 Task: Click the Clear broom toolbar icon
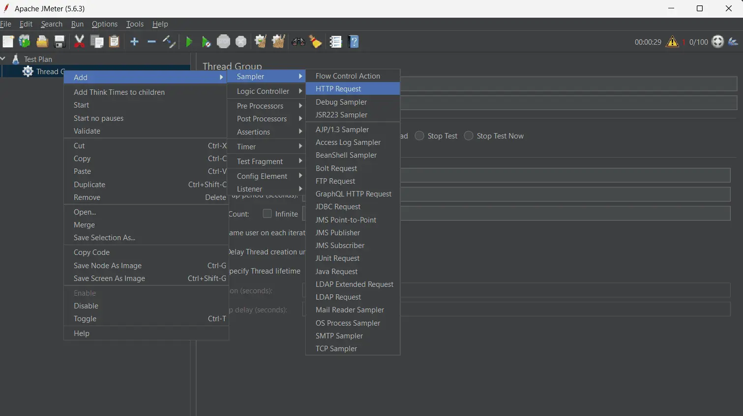[260, 42]
